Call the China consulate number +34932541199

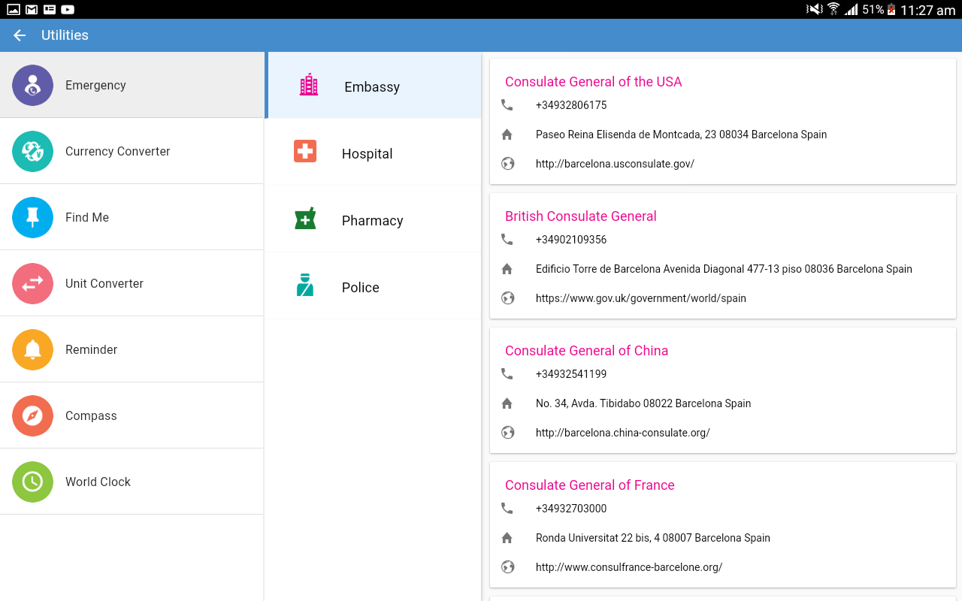tap(571, 374)
